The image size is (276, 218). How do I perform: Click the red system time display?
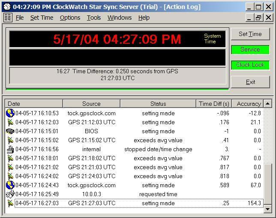tap(117, 39)
